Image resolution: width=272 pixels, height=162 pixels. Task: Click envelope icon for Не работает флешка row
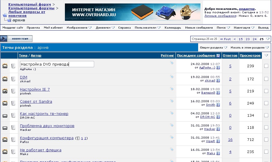coord(5,152)
